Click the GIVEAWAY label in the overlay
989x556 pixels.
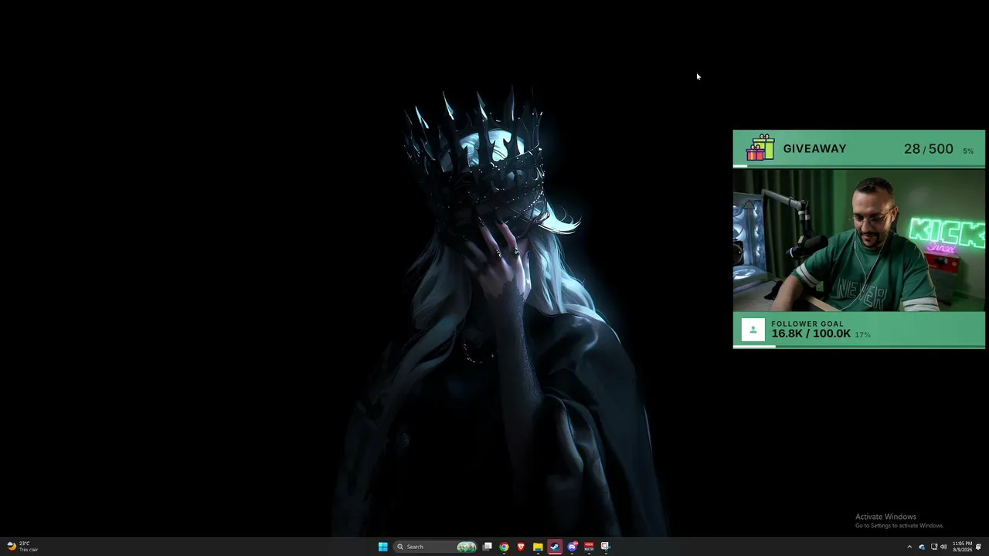tap(814, 148)
